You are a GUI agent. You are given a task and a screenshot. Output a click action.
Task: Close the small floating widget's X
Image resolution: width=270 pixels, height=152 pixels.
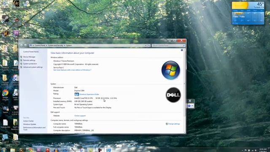[190, 101]
